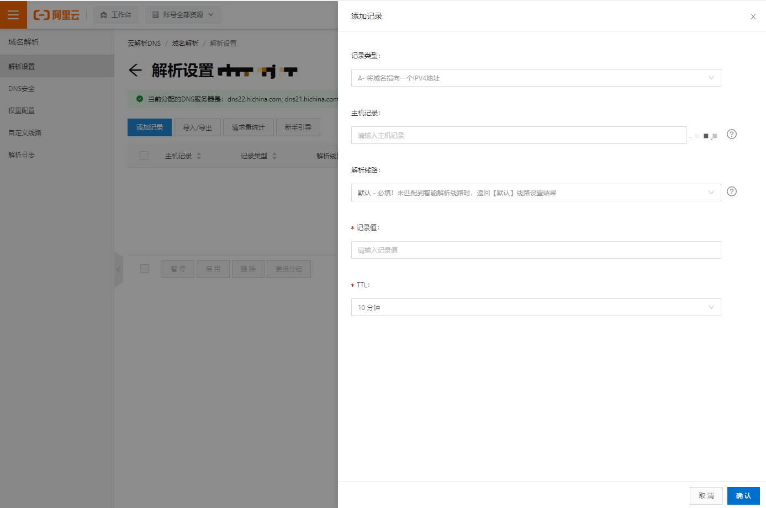Click the 确认 confirm button

743,495
